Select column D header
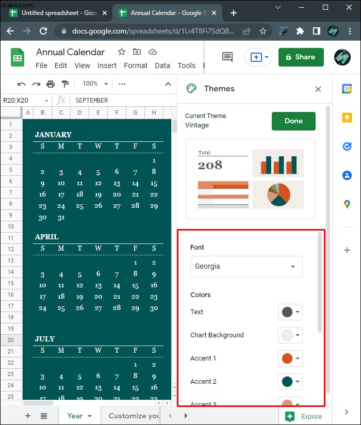 (x=79, y=112)
